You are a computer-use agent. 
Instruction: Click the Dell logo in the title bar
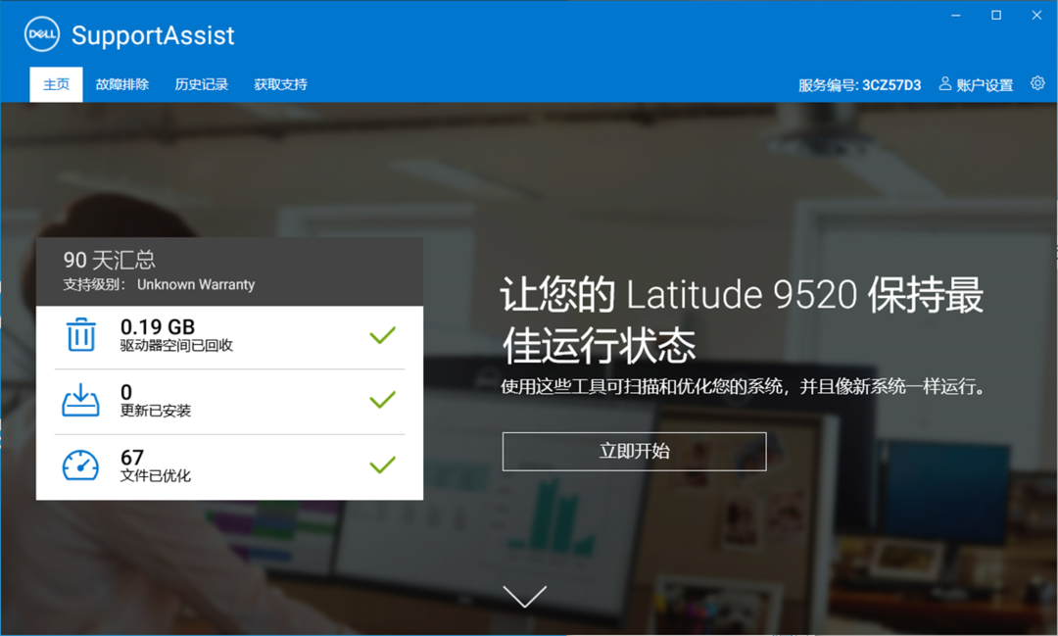(40, 34)
